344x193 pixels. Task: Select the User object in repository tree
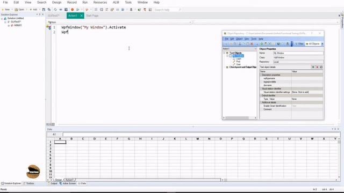coord(238,64)
